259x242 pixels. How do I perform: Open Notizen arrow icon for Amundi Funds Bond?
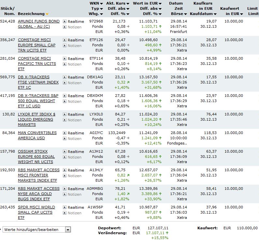point(65,27)
